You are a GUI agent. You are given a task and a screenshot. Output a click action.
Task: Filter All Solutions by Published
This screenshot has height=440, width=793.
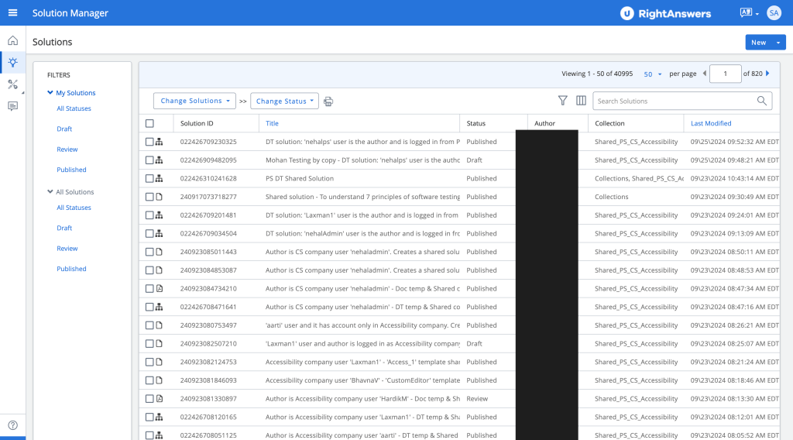[71, 269]
